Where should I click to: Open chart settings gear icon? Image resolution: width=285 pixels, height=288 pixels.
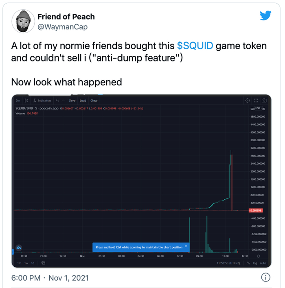[x=247, y=100]
